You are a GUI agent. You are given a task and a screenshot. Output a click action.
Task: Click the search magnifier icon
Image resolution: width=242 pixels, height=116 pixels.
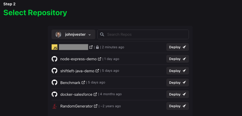point(102,34)
